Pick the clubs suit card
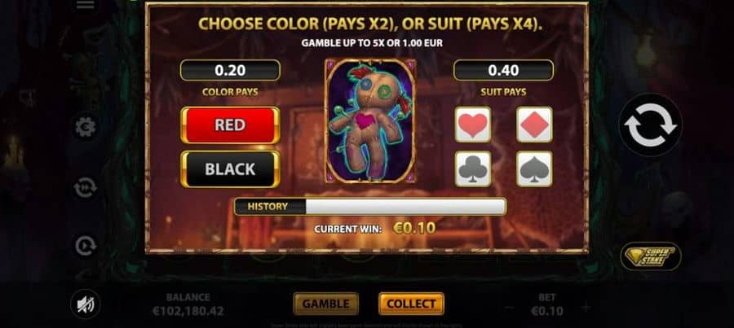Screen dimensions: 734x328 pos(473,168)
